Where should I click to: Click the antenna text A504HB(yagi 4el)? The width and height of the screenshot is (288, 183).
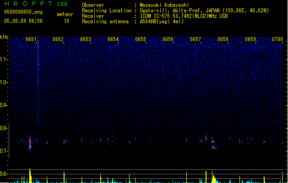(162, 22)
